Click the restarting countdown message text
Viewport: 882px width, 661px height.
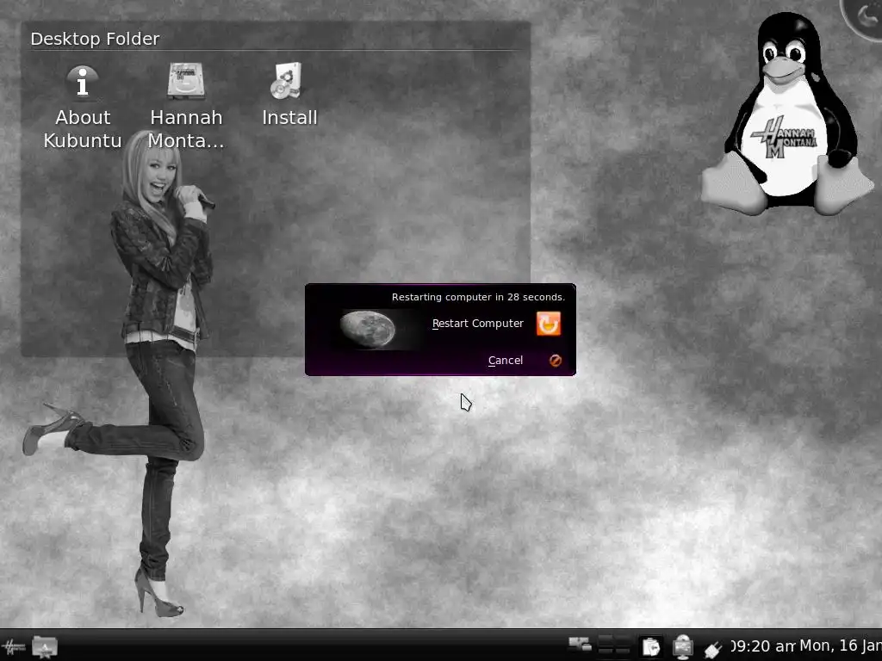click(478, 297)
